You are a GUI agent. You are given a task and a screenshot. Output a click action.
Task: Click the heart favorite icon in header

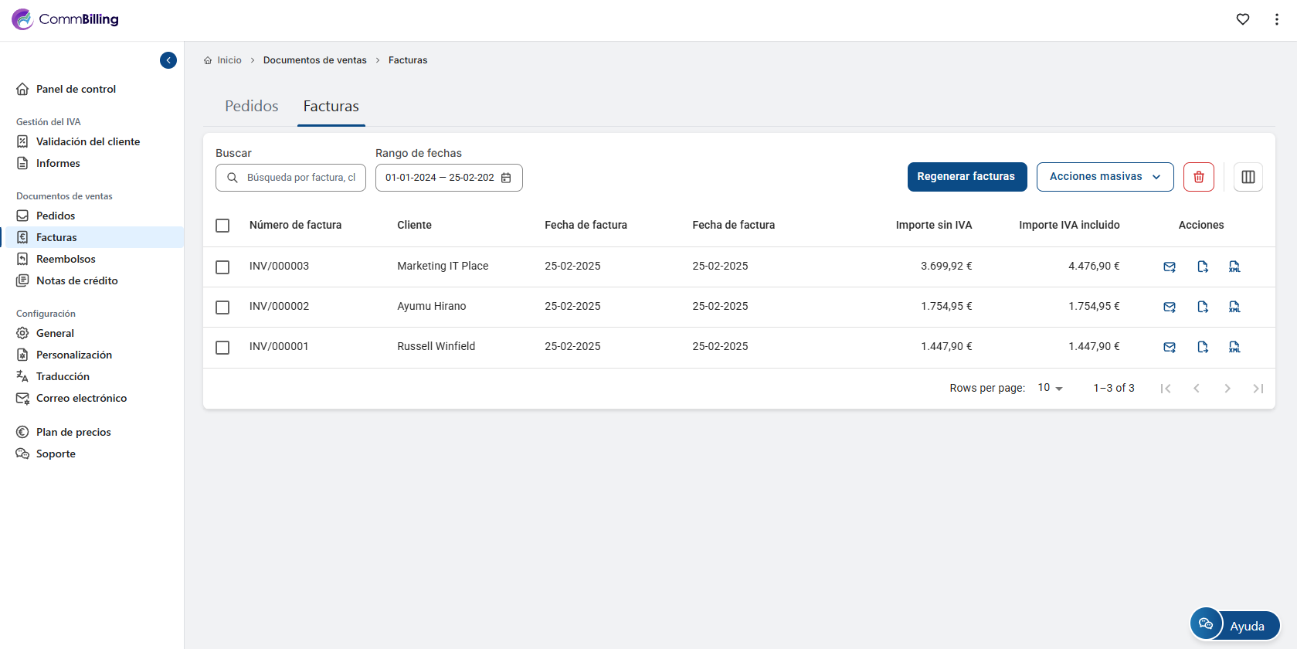click(x=1243, y=19)
